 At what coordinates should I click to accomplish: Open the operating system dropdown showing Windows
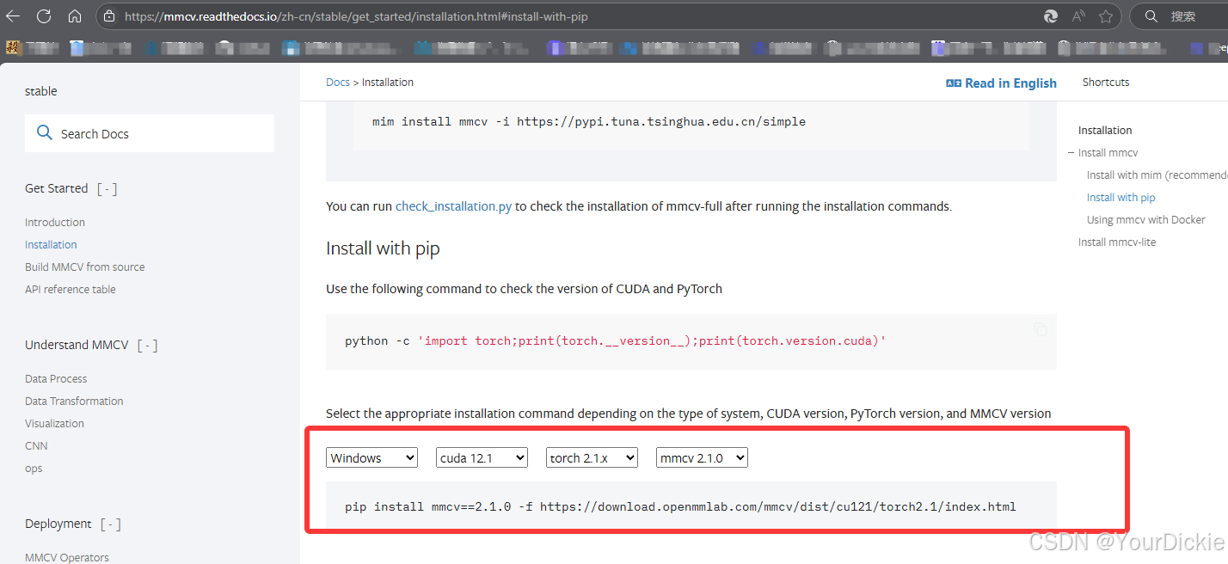pos(371,457)
